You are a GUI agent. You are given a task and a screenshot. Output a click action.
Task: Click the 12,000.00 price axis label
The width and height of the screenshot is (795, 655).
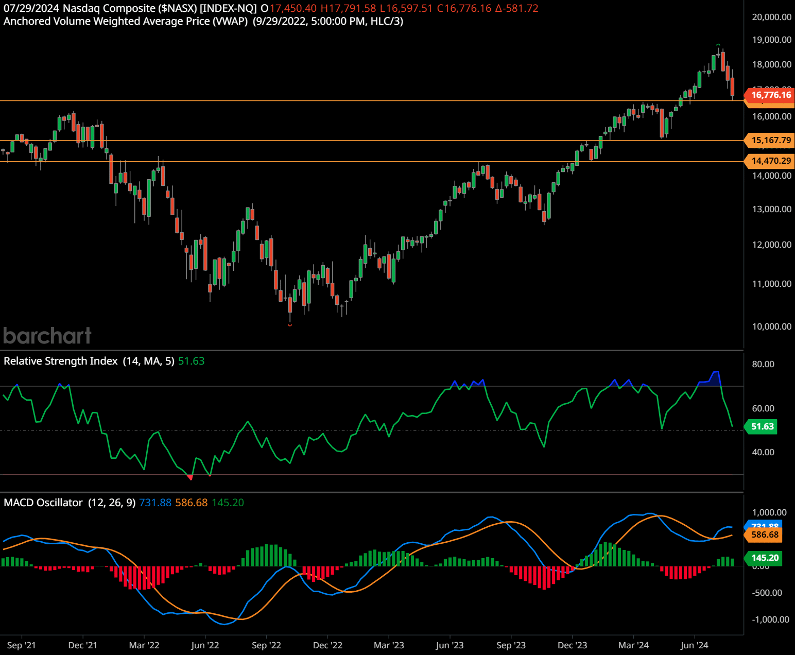pos(771,245)
